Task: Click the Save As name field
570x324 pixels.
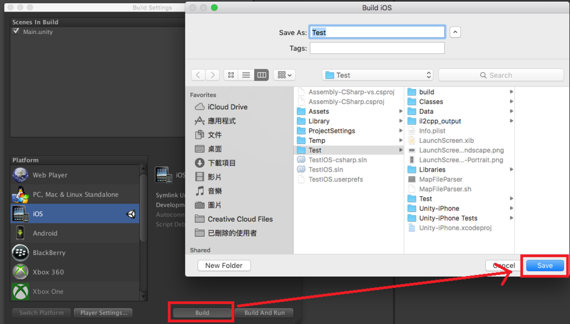Action: [377, 32]
